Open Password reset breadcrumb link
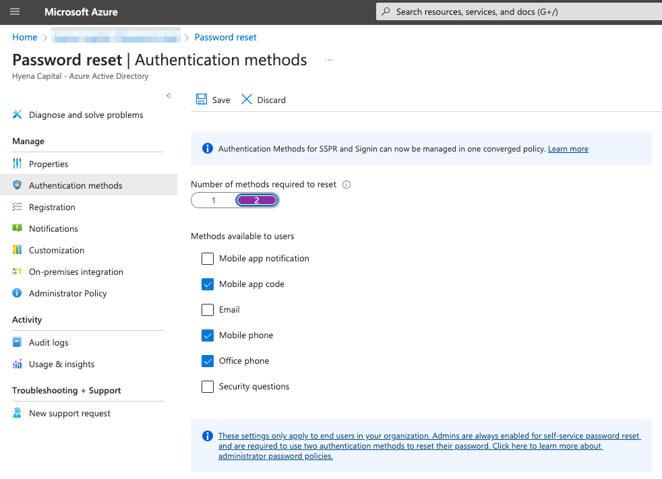This screenshot has height=479, width=662. click(225, 37)
